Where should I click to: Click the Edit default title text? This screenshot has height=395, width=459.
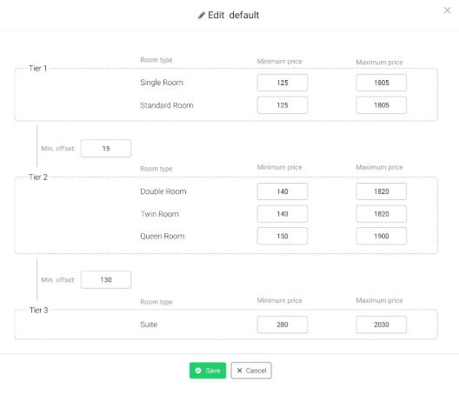(233, 15)
